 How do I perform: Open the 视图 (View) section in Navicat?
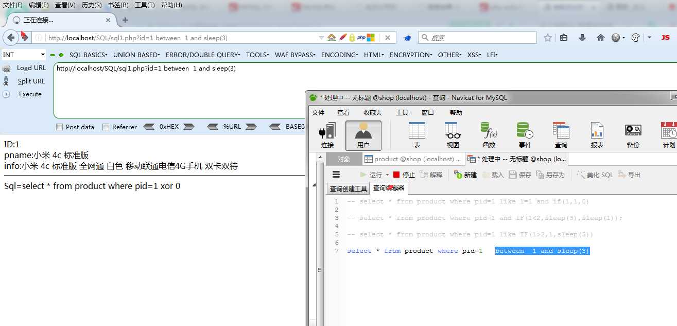coord(453,135)
